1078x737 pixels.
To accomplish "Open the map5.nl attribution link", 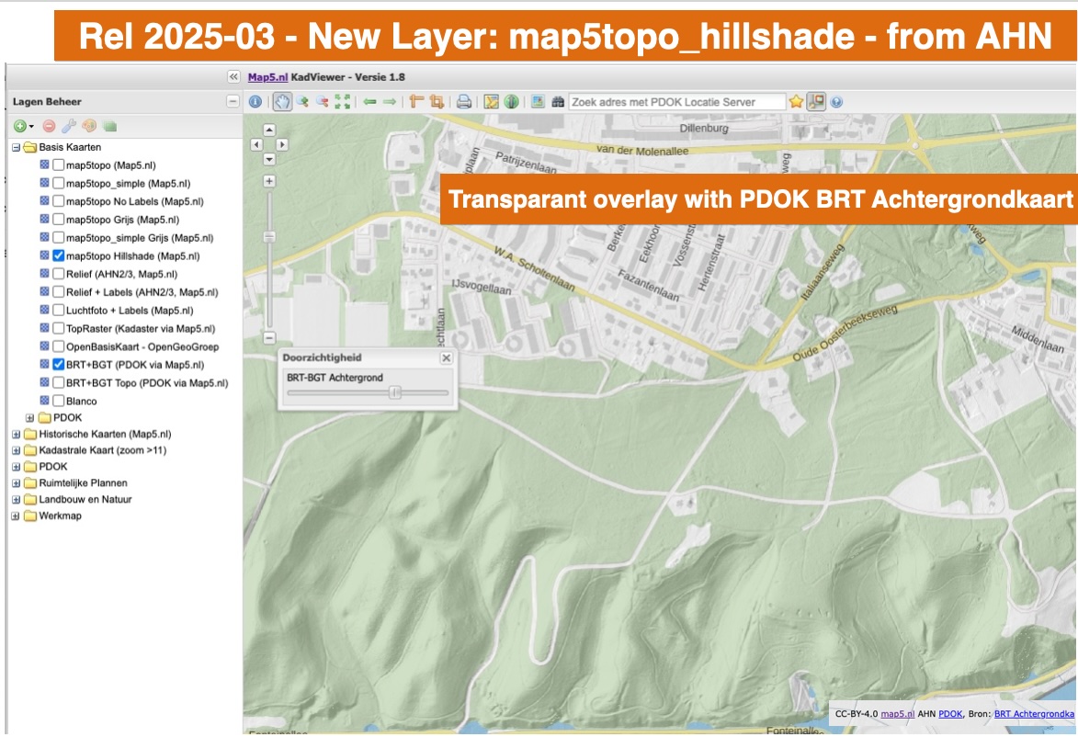I will (x=898, y=714).
